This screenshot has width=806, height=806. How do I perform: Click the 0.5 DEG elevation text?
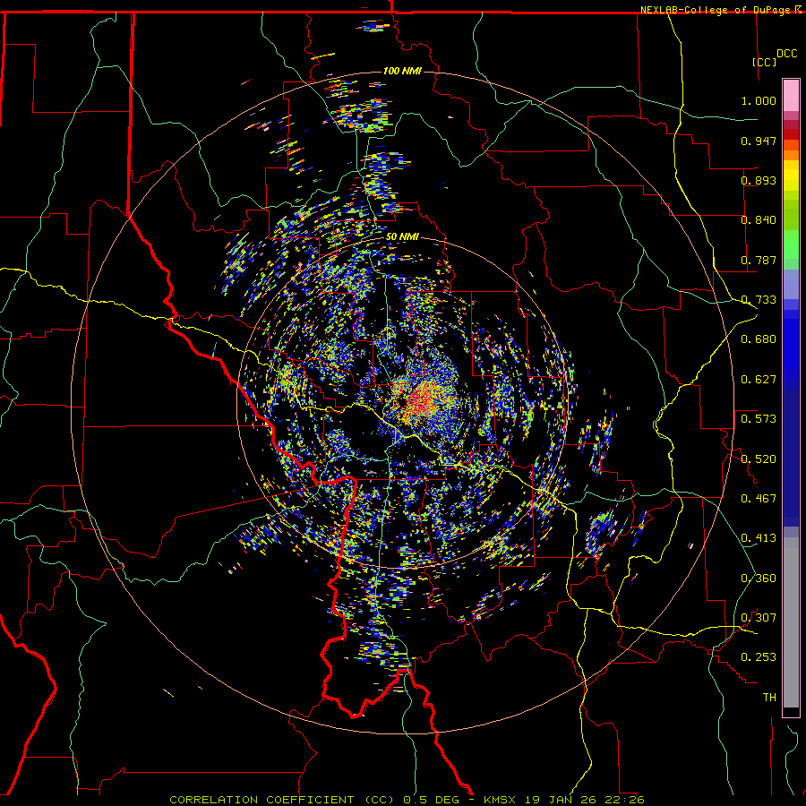click(432, 800)
